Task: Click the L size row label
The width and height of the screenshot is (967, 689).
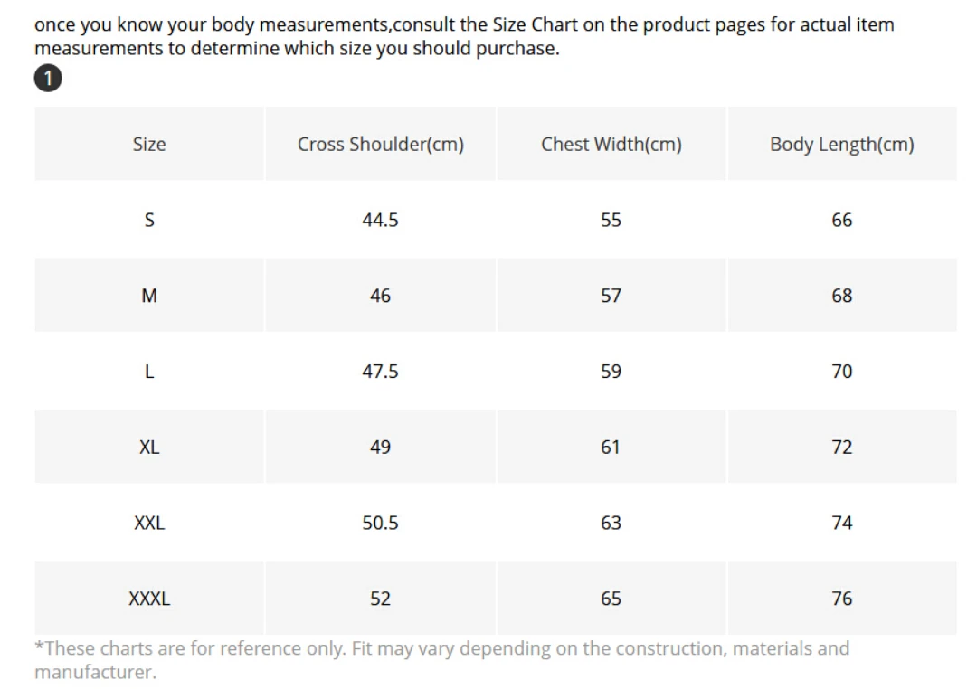Action: [x=149, y=372]
